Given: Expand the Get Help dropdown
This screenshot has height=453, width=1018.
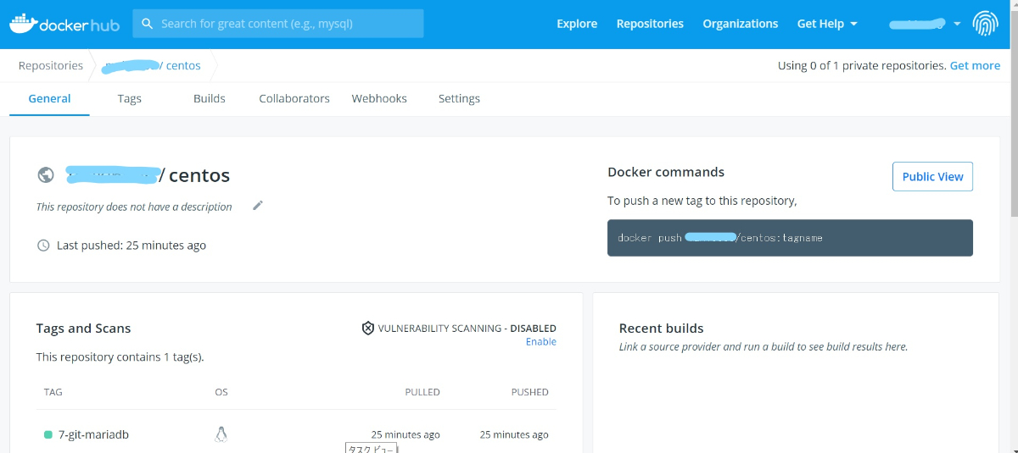Looking at the screenshot, I should tap(827, 24).
